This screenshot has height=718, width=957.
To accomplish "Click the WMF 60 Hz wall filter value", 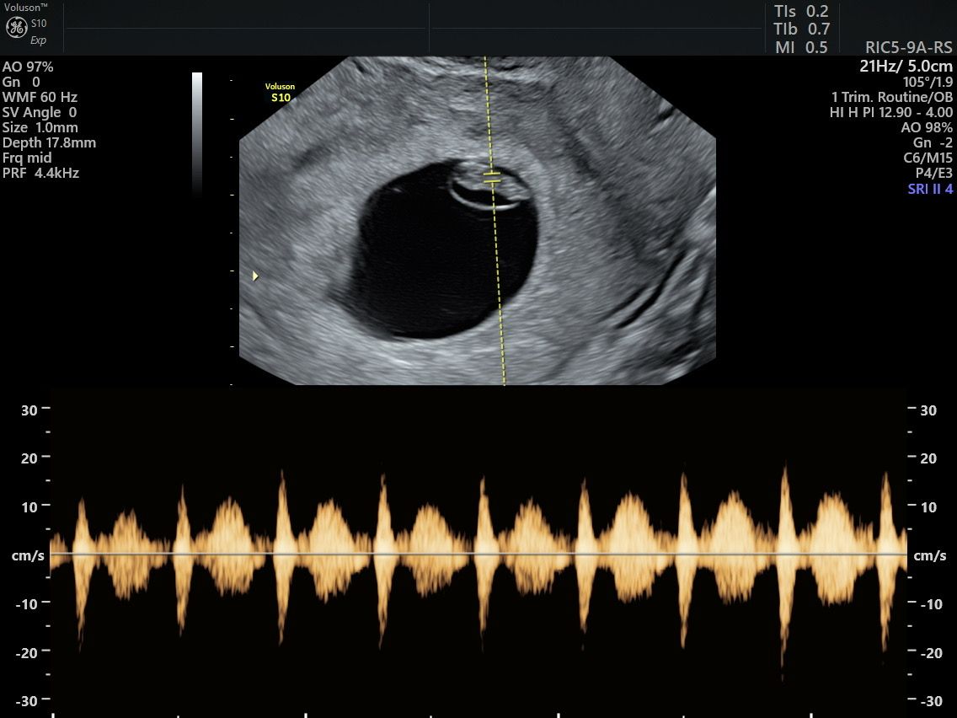I will click(40, 97).
